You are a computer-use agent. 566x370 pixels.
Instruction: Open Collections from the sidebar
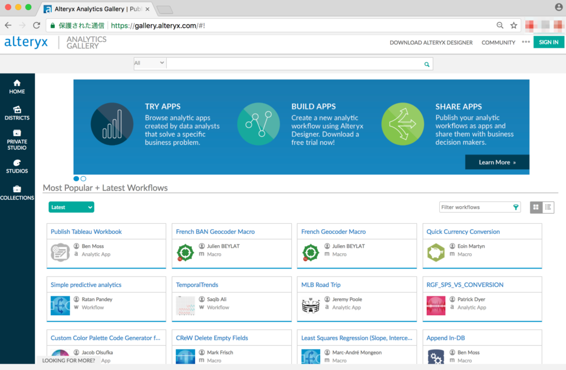[x=17, y=193]
